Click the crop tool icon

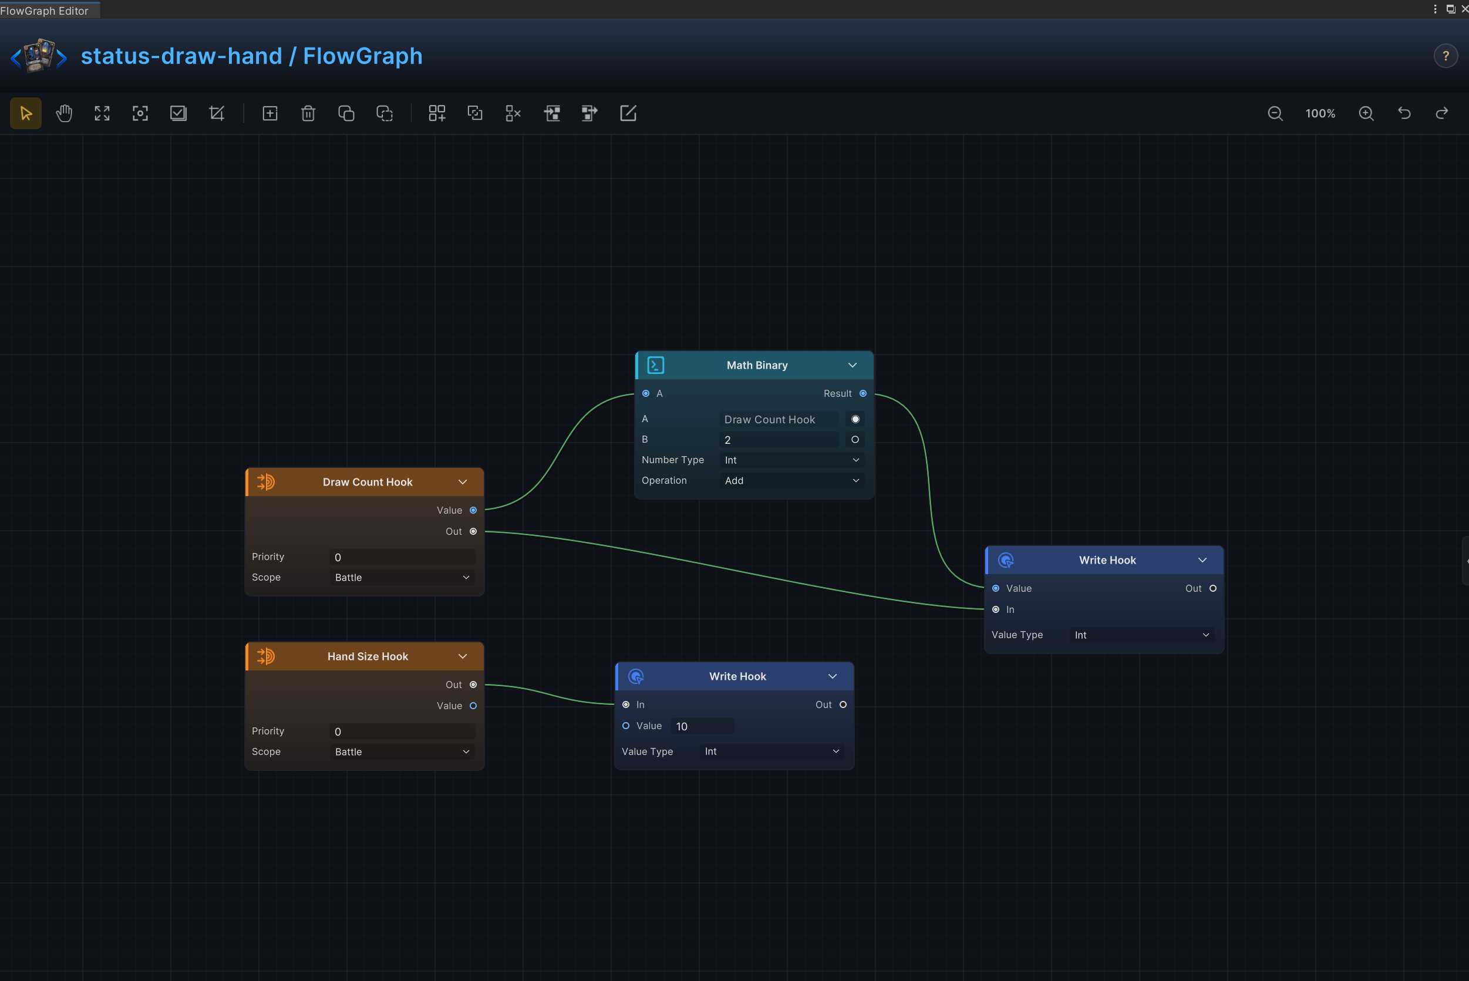point(217,113)
